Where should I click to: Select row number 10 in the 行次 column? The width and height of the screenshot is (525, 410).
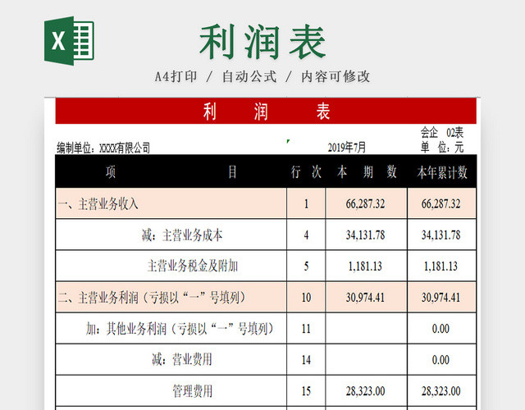[x=306, y=297]
